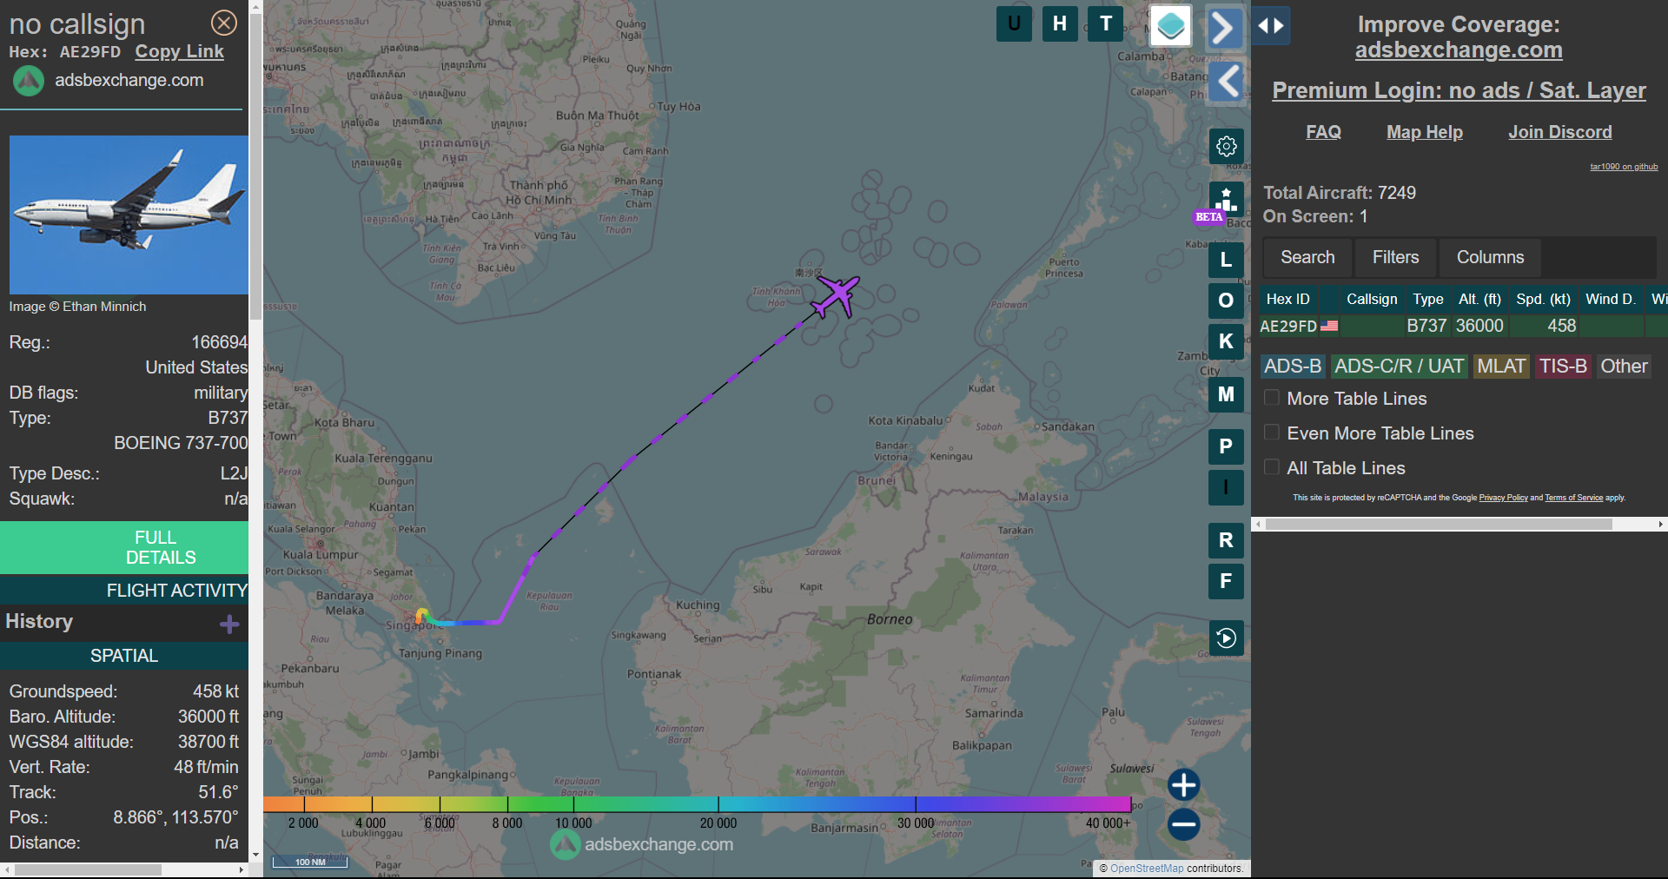
Task: Open the Columns tab
Action: 1490,257
